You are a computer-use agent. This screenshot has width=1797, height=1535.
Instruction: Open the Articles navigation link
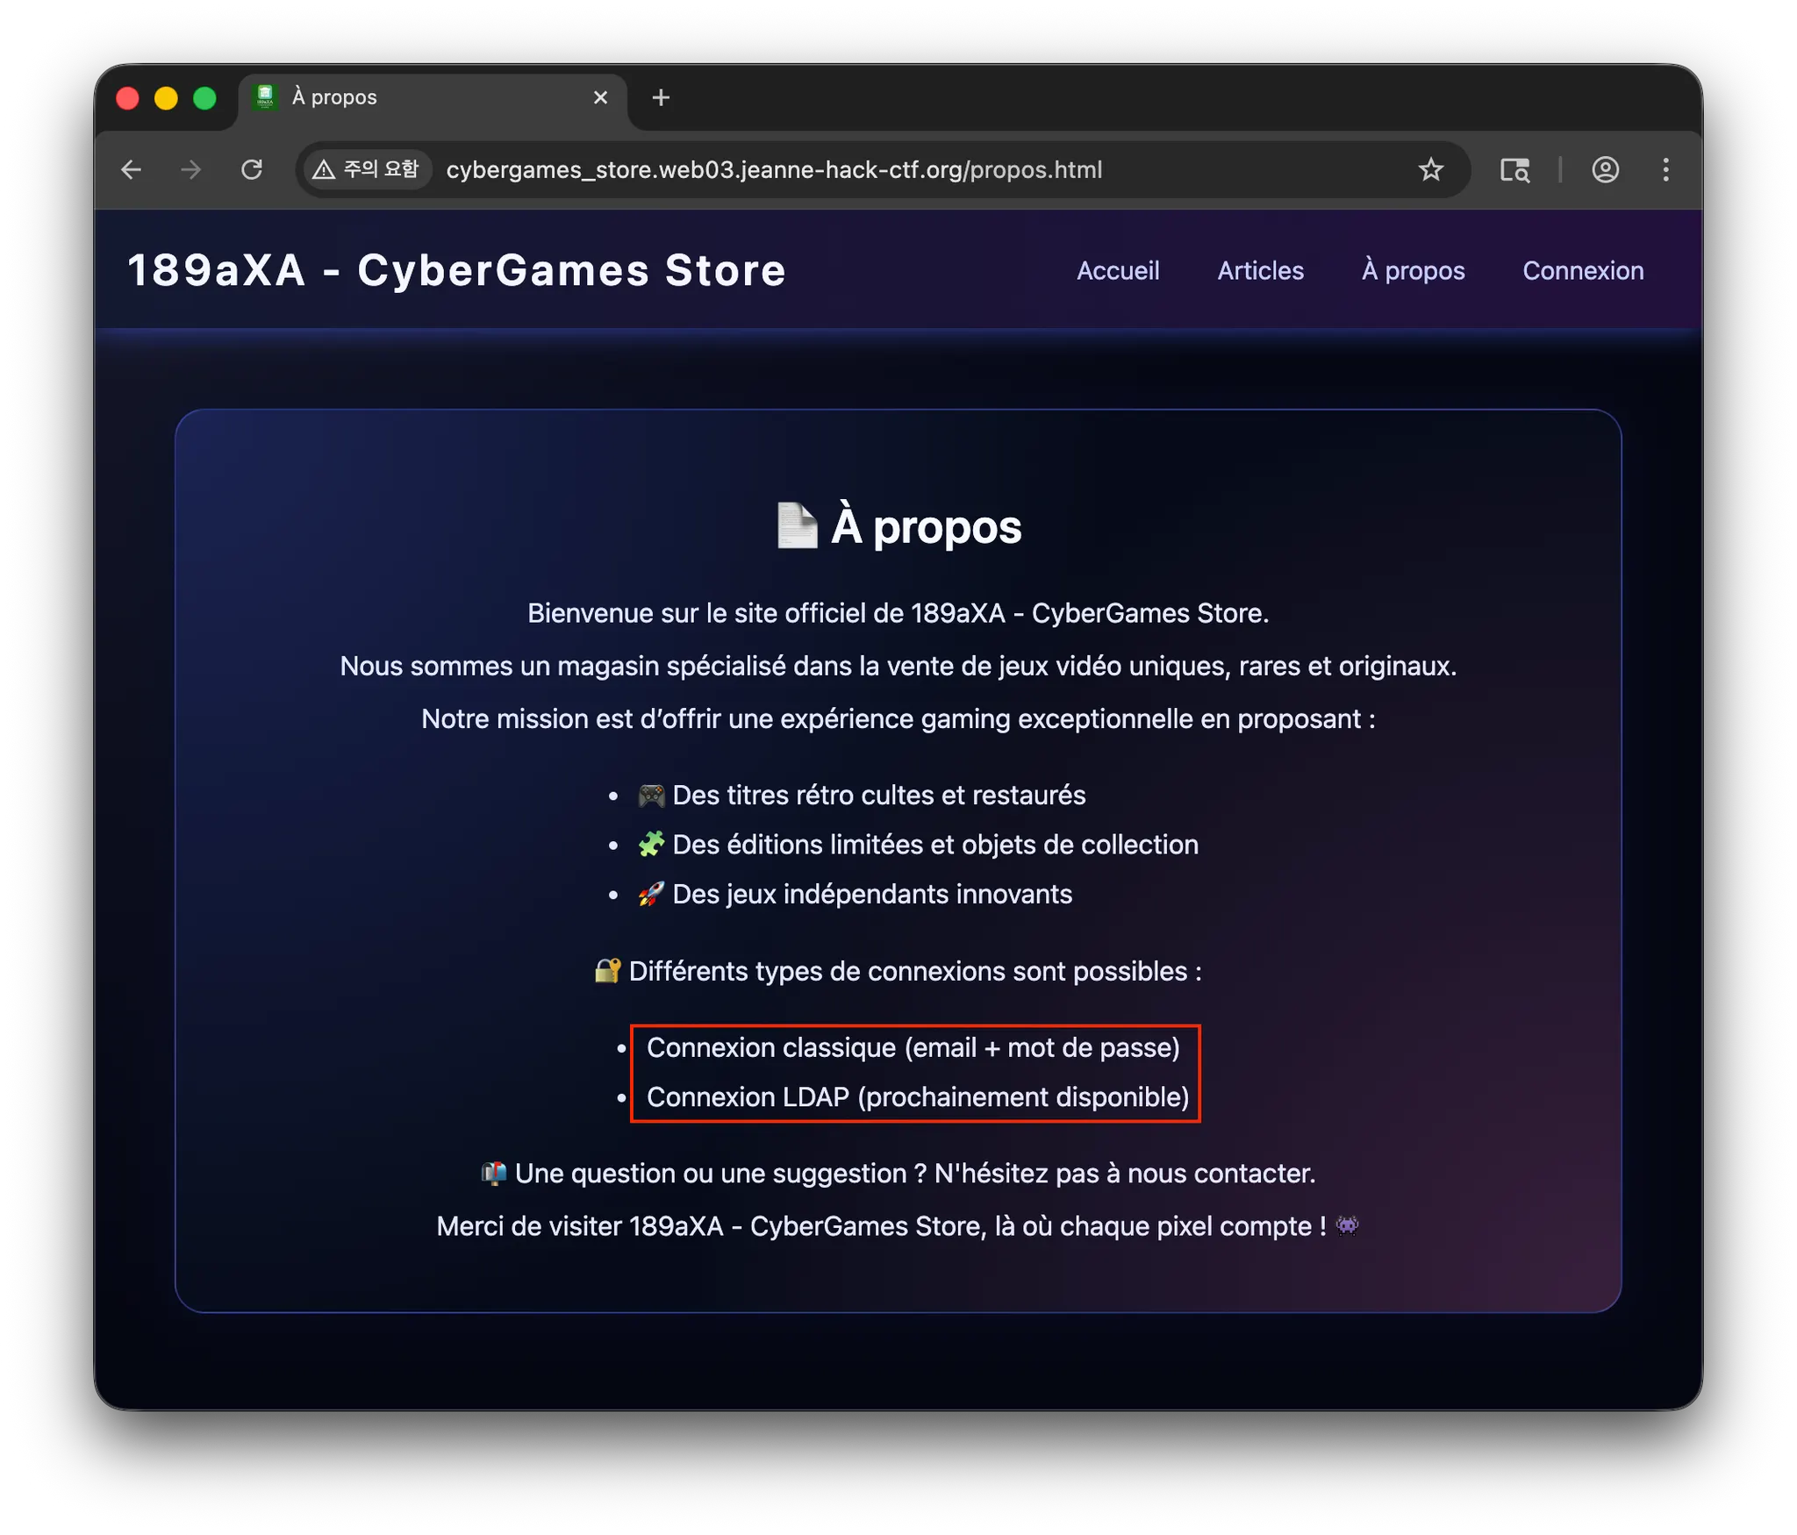tap(1260, 271)
